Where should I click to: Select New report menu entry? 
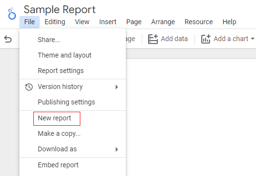pyautogui.click(x=73, y=118)
